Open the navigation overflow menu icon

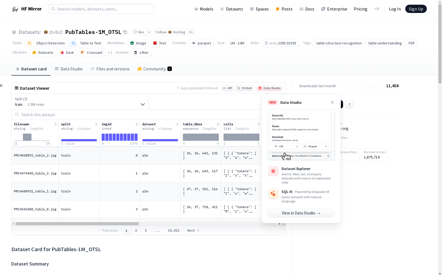[x=377, y=9]
